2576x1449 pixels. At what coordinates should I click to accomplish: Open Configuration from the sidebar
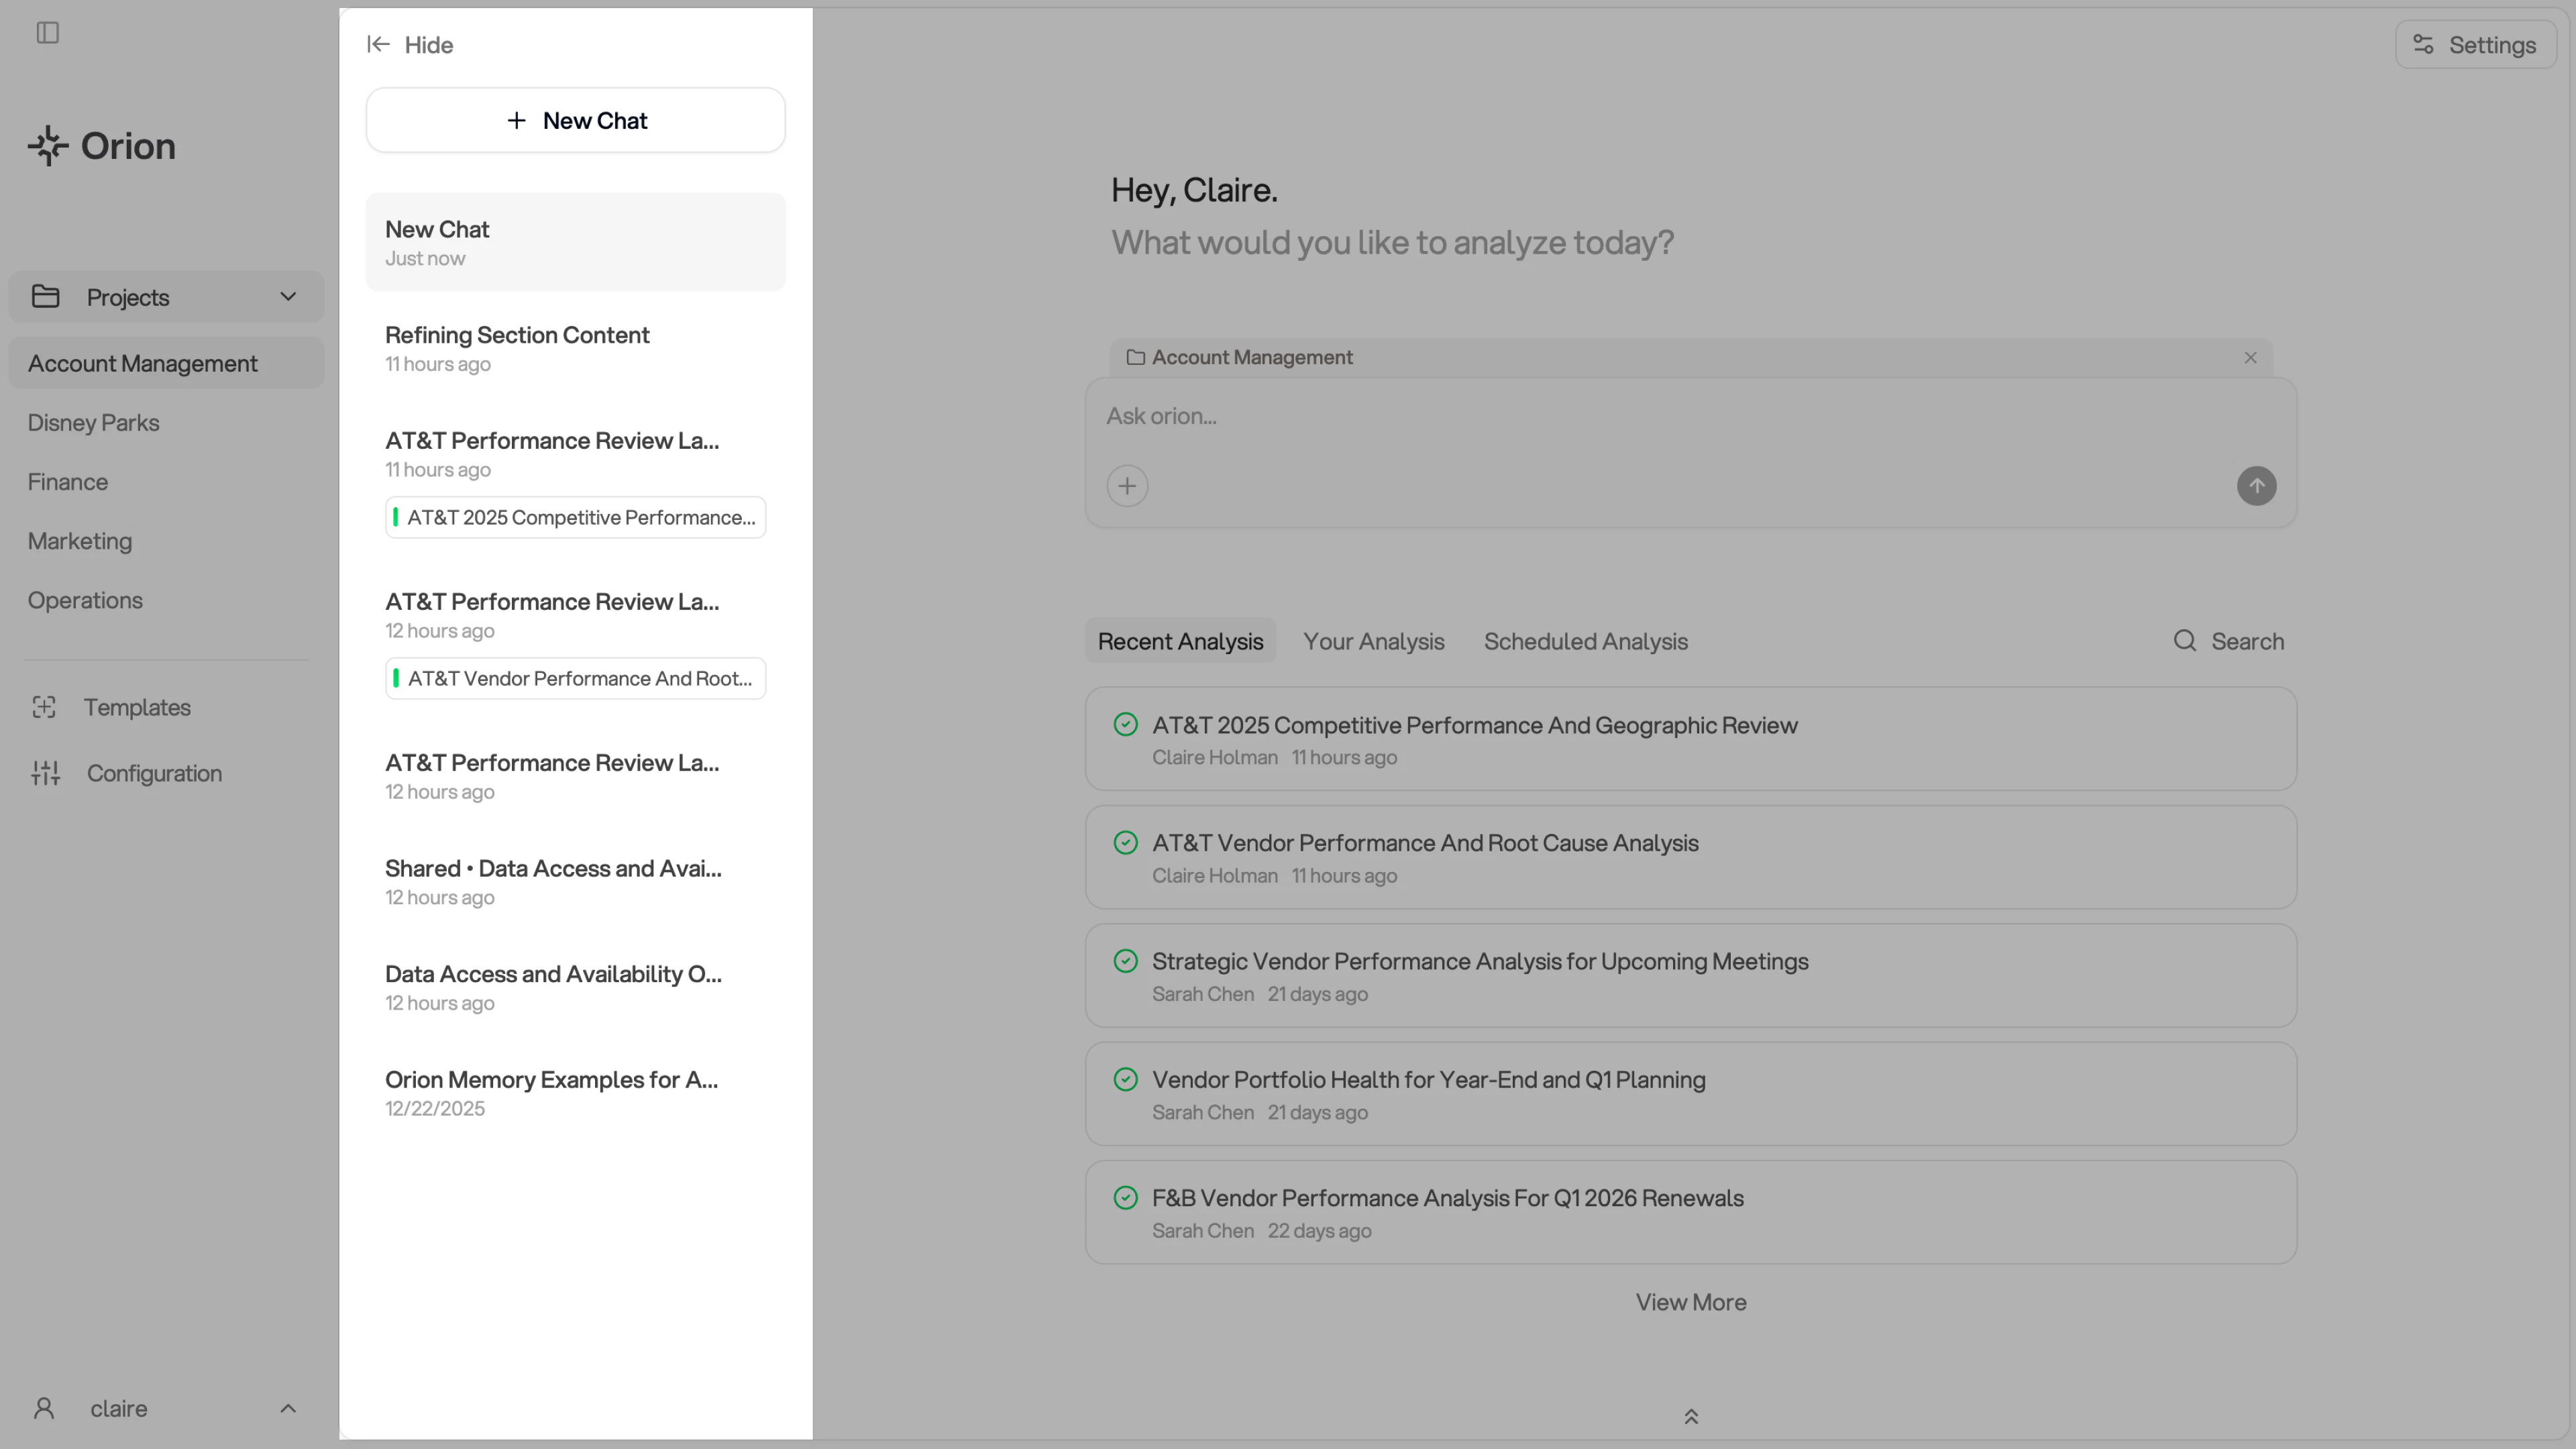coord(154,773)
